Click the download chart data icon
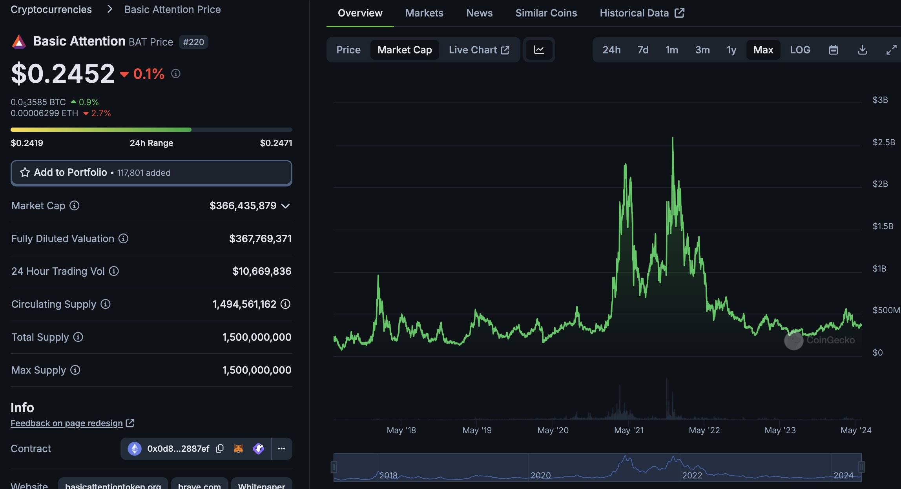 click(x=862, y=50)
